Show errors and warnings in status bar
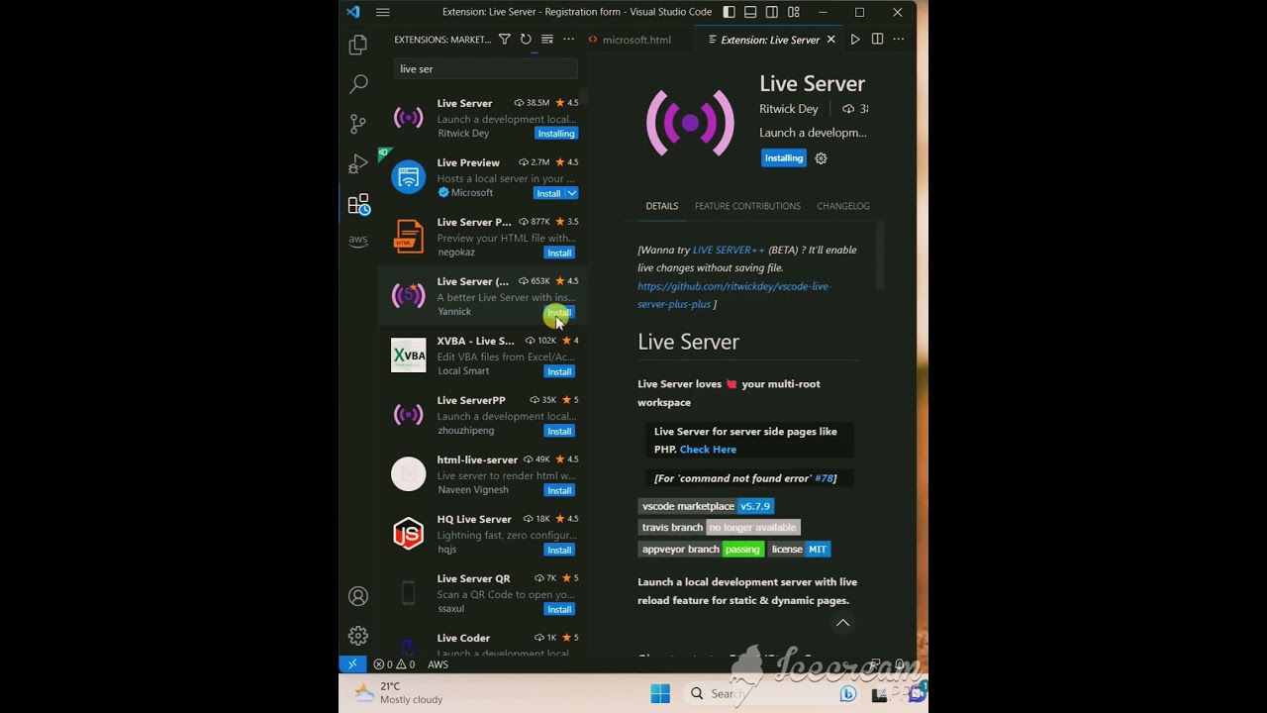This screenshot has height=713, width=1267. tap(394, 664)
